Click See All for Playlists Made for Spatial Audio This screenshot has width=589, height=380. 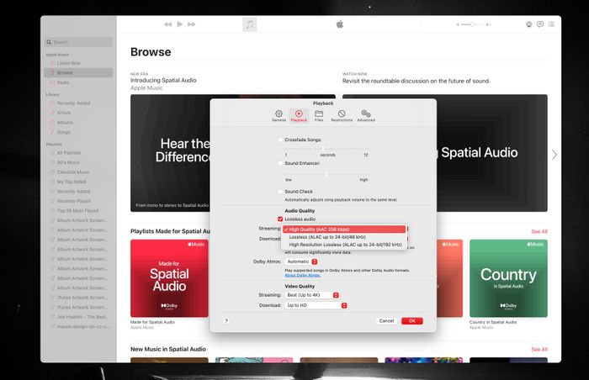[x=539, y=232]
